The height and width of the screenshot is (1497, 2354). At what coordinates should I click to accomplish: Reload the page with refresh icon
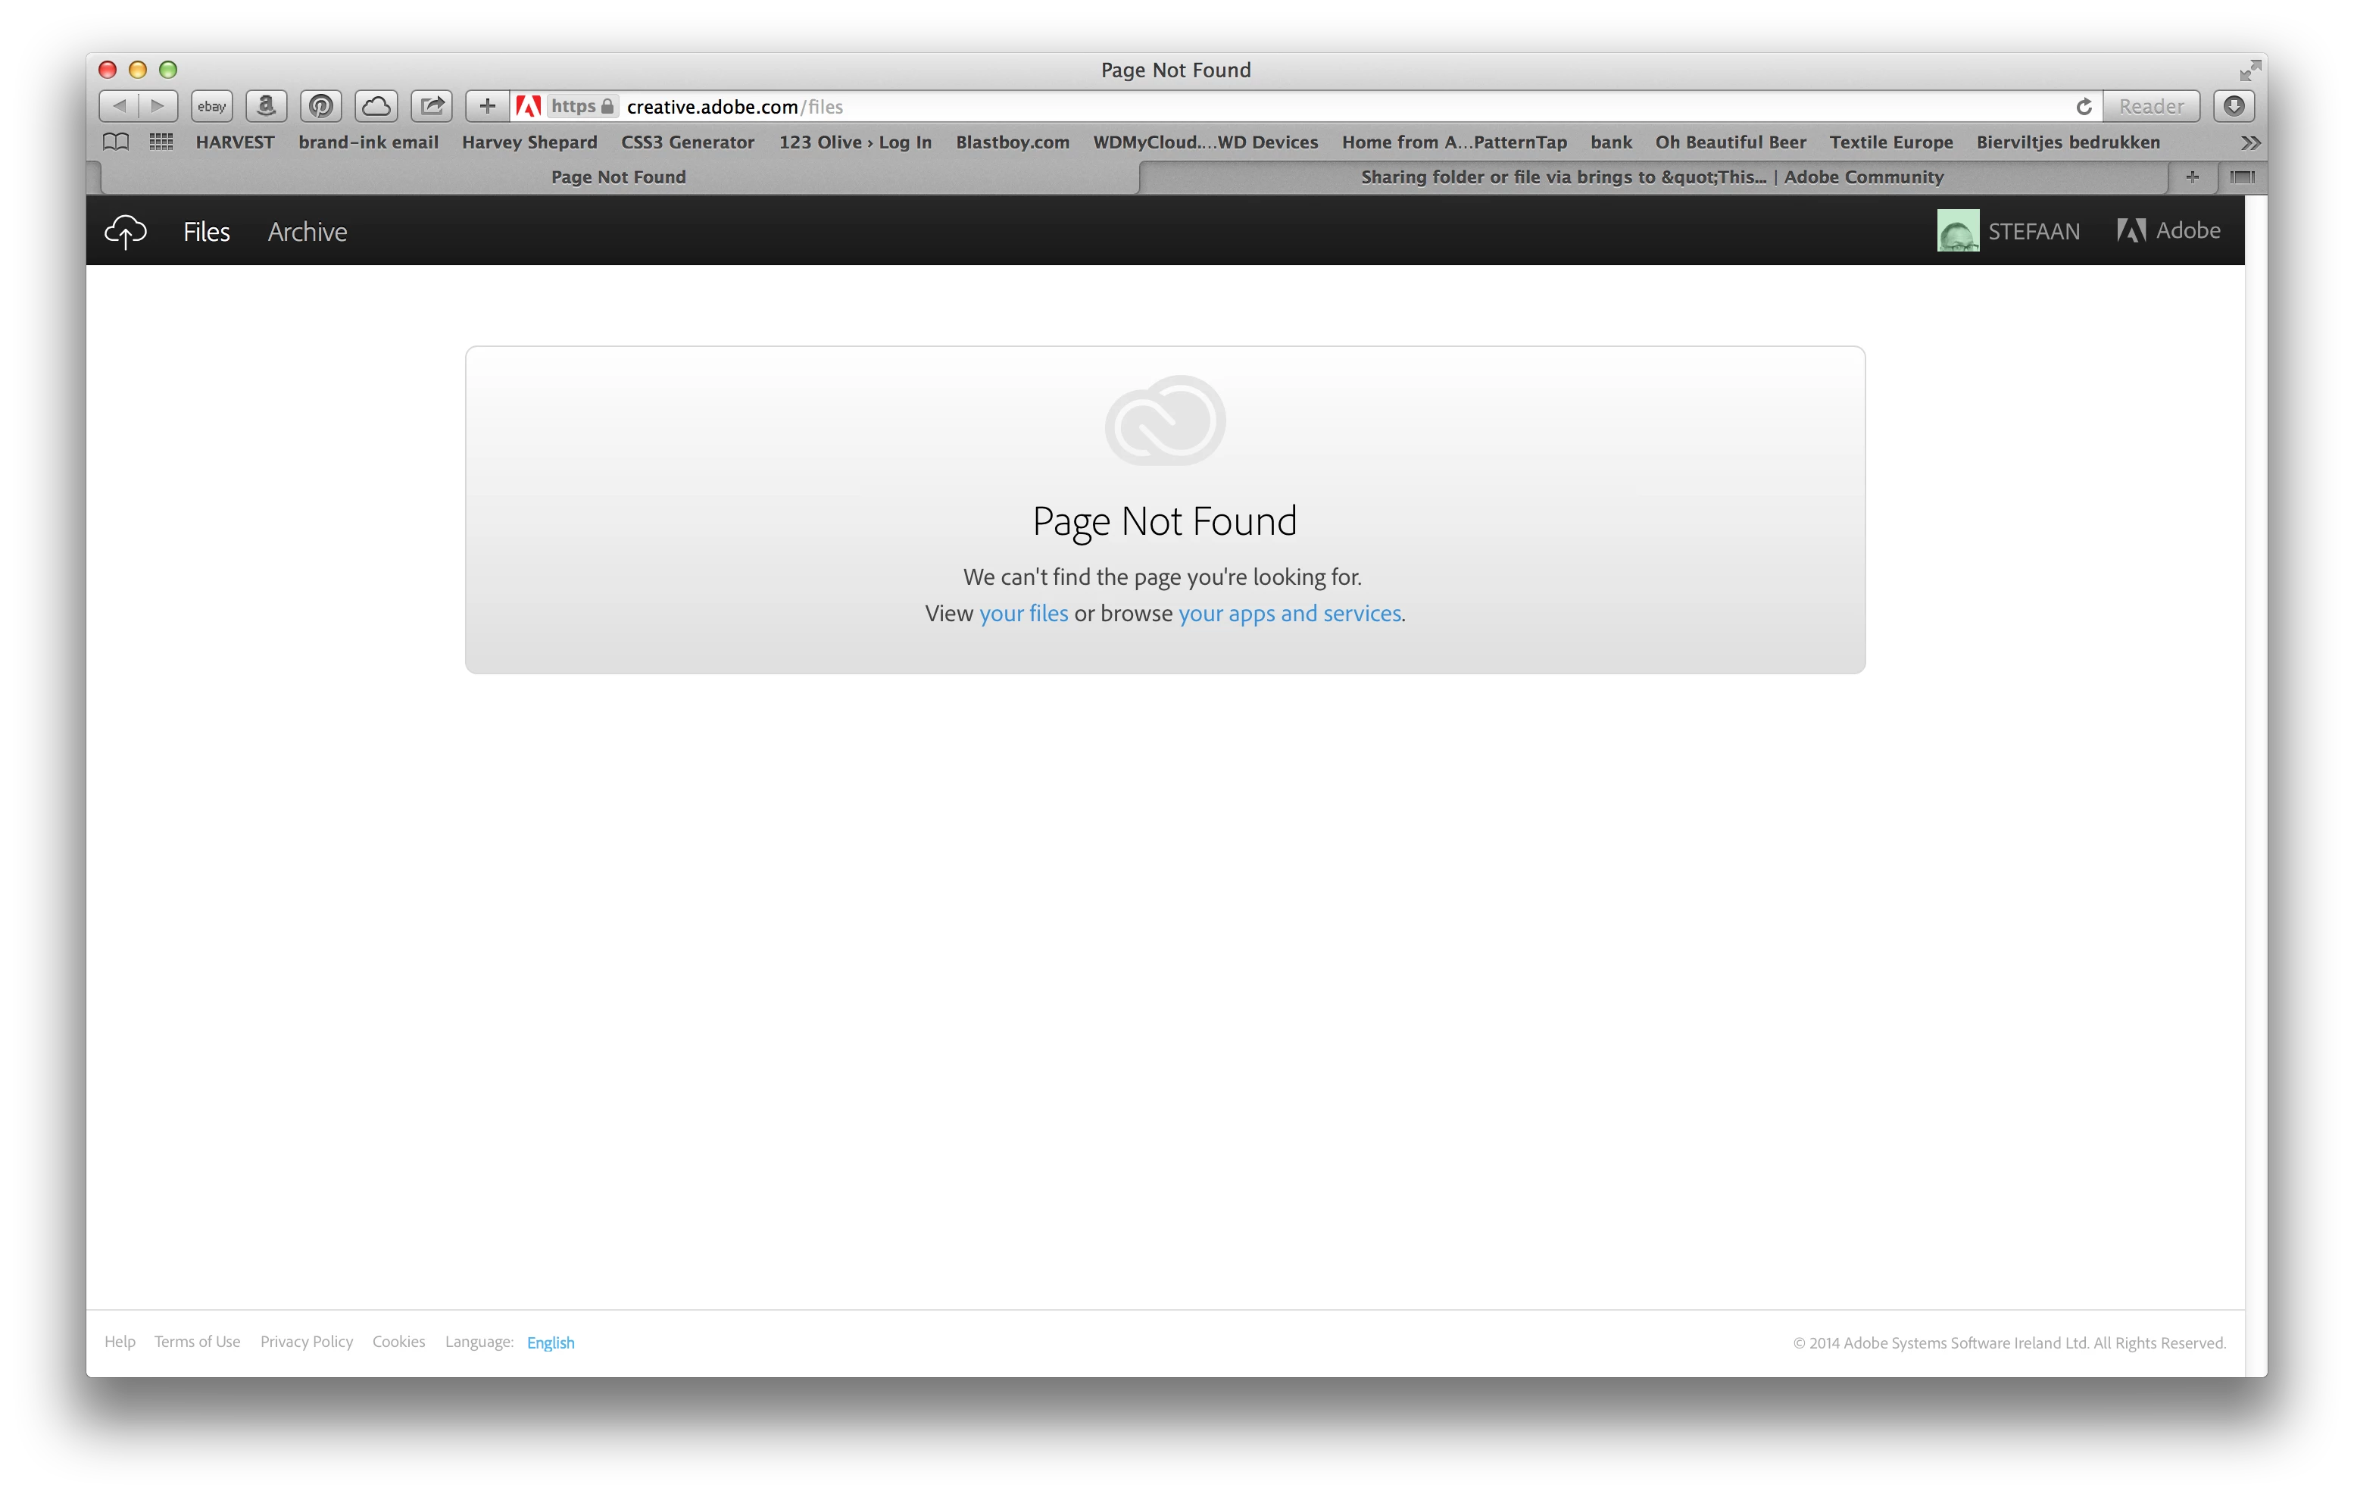[x=2083, y=107]
